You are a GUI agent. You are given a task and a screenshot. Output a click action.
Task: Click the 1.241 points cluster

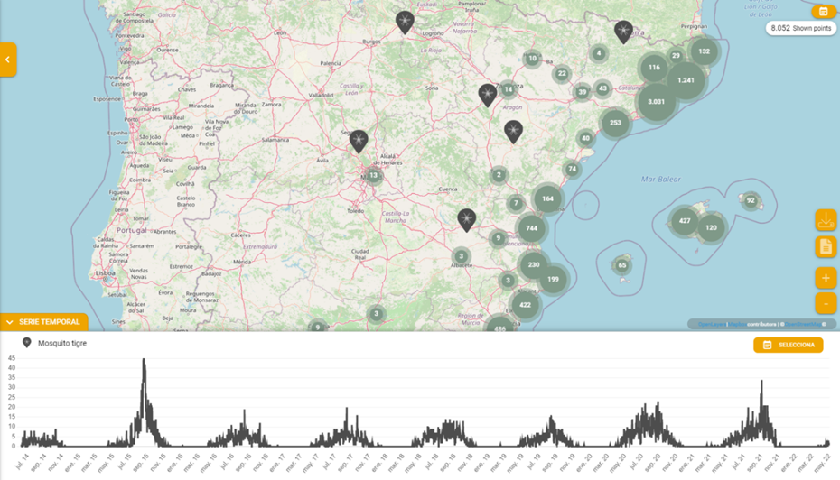[x=687, y=81]
